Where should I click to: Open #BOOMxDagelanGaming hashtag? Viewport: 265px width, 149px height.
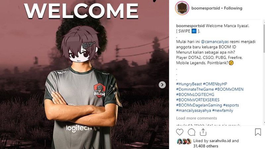point(199,105)
